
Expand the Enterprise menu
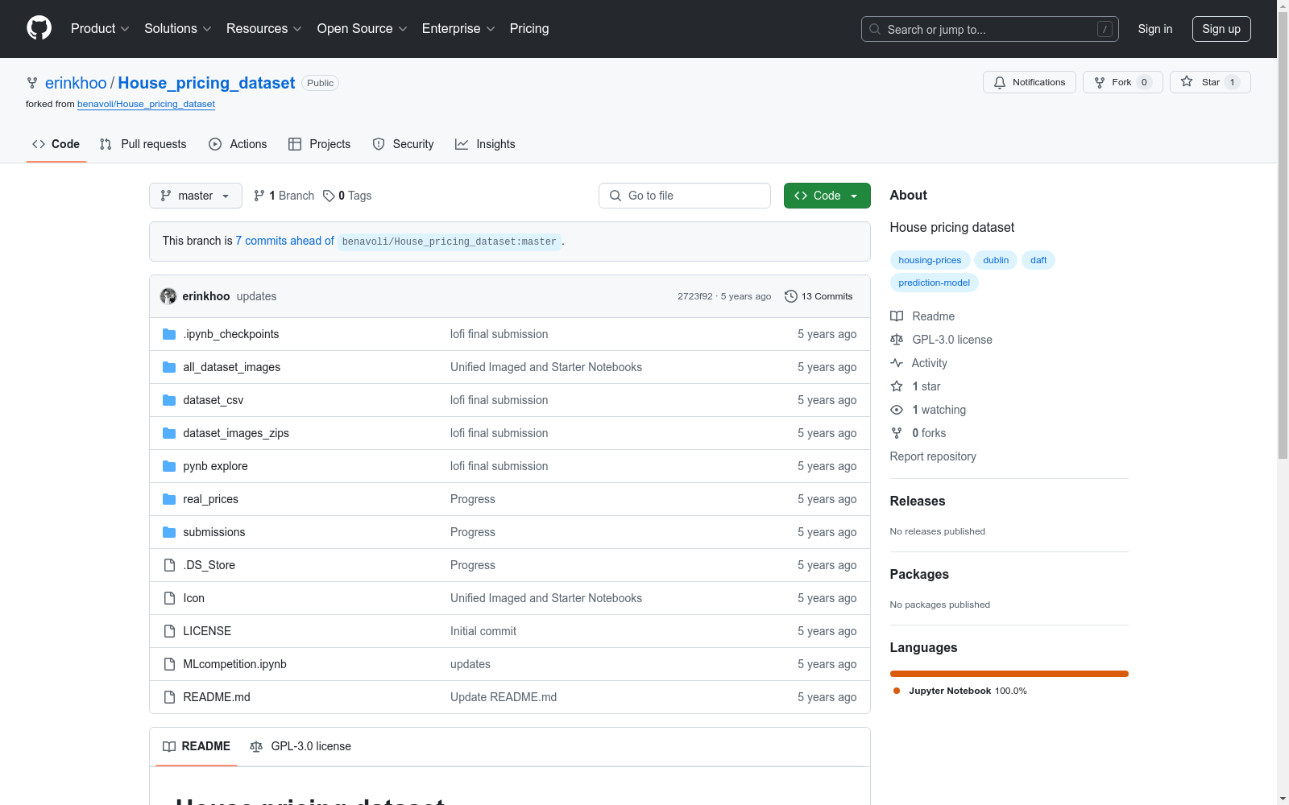458,28
